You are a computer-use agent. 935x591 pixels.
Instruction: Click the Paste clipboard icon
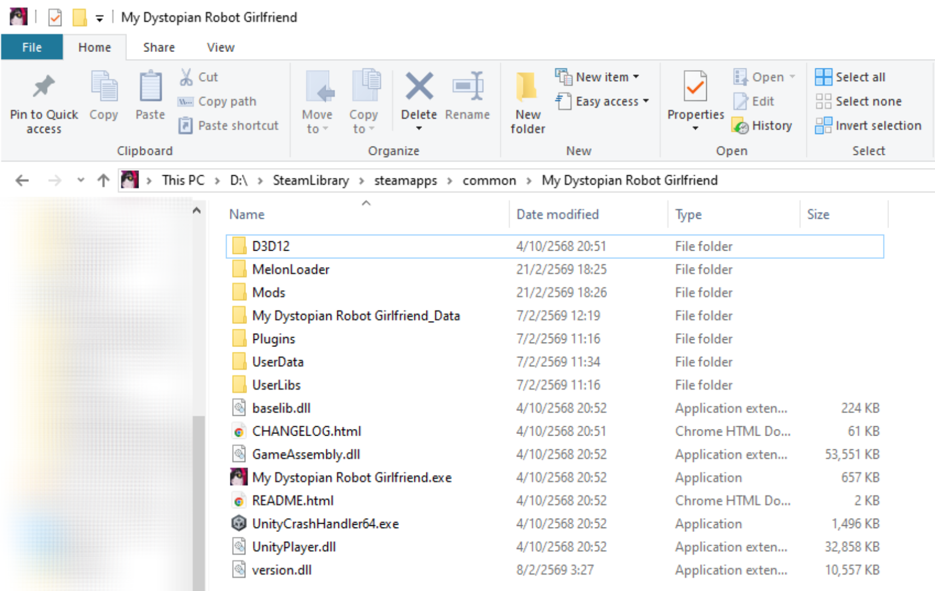(150, 86)
